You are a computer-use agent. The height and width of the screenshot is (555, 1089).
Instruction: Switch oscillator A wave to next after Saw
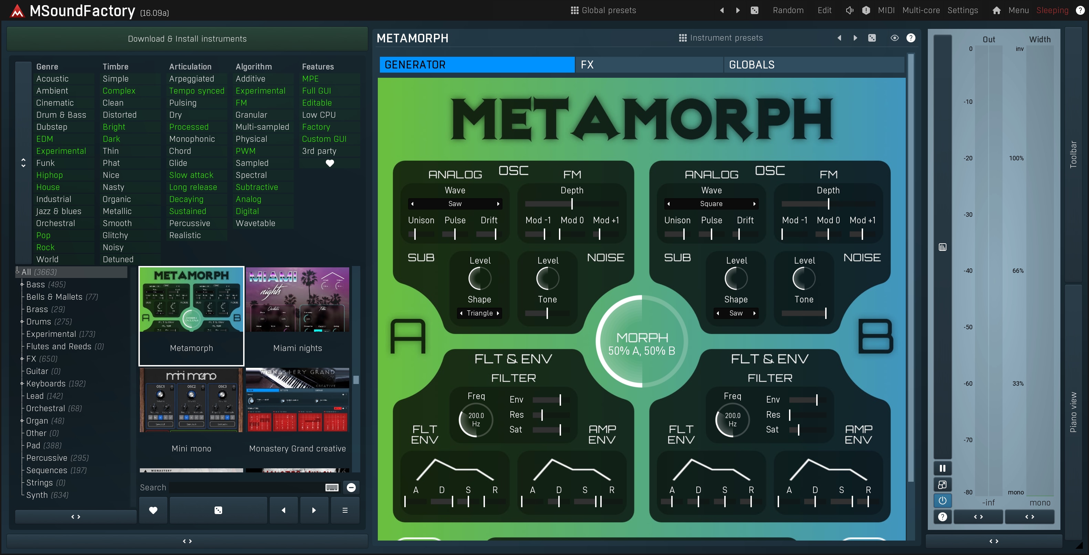498,204
